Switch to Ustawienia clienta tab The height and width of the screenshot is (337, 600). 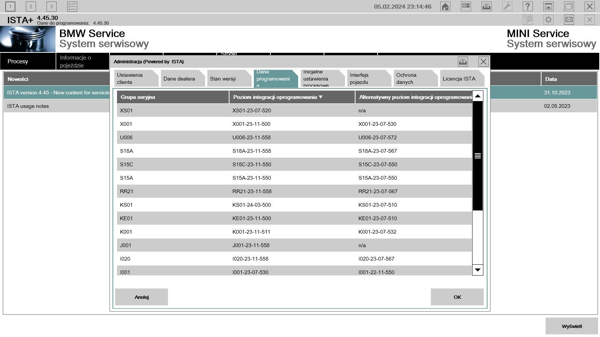[136, 78]
